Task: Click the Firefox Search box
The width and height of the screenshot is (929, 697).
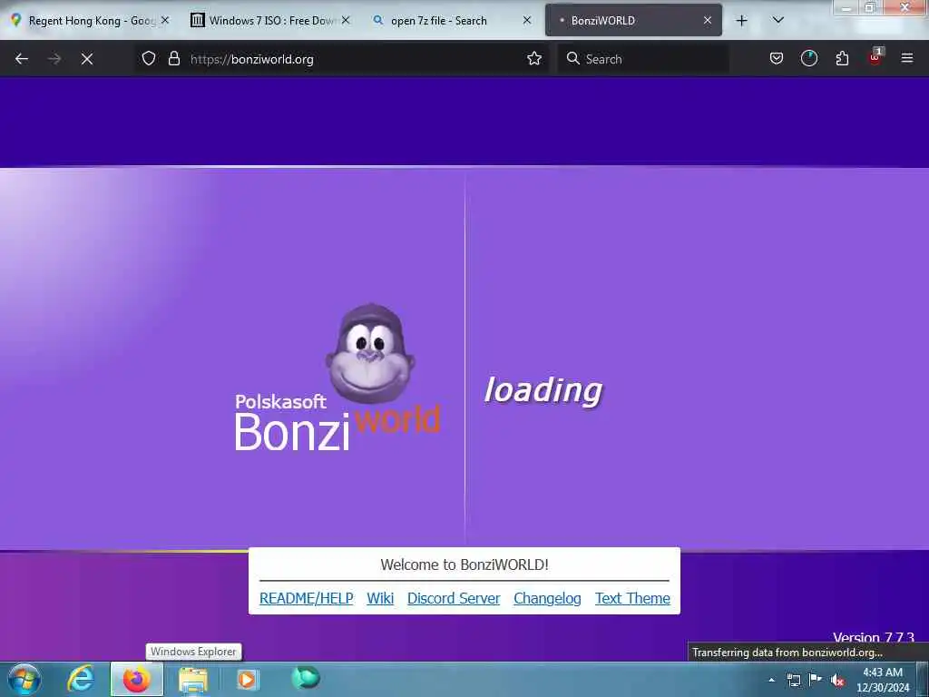Action: pos(643,59)
